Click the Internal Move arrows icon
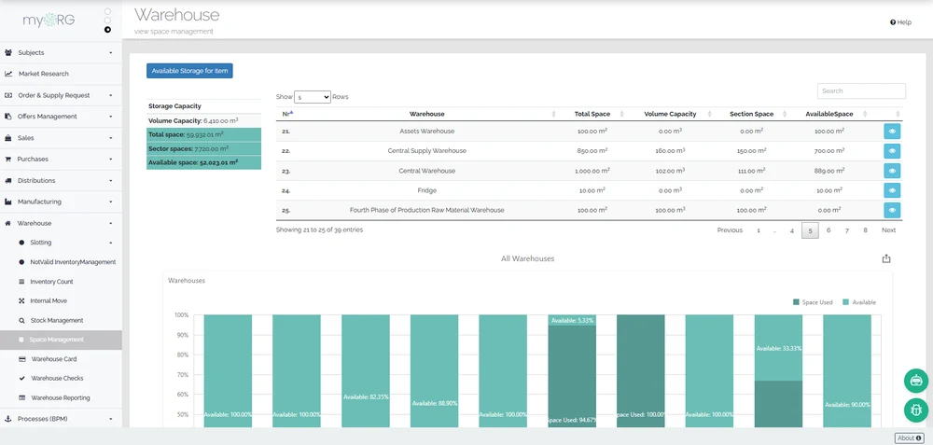This screenshot has height=445, width=933. [22, 301]
